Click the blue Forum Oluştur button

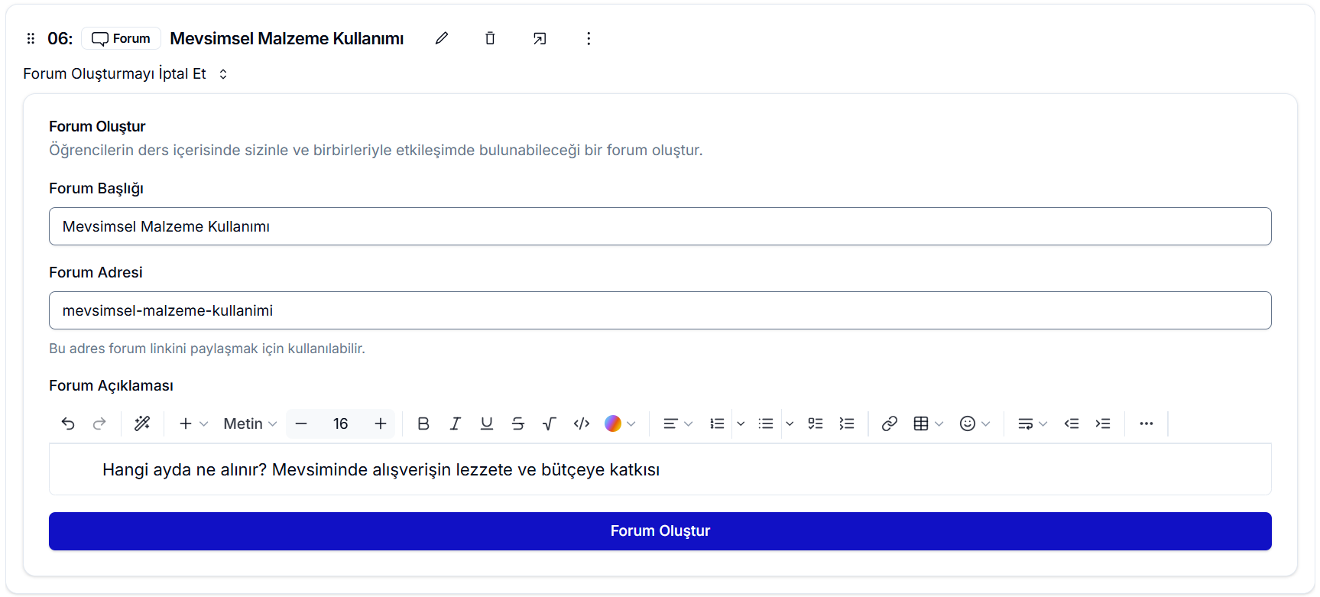point(660,531)
